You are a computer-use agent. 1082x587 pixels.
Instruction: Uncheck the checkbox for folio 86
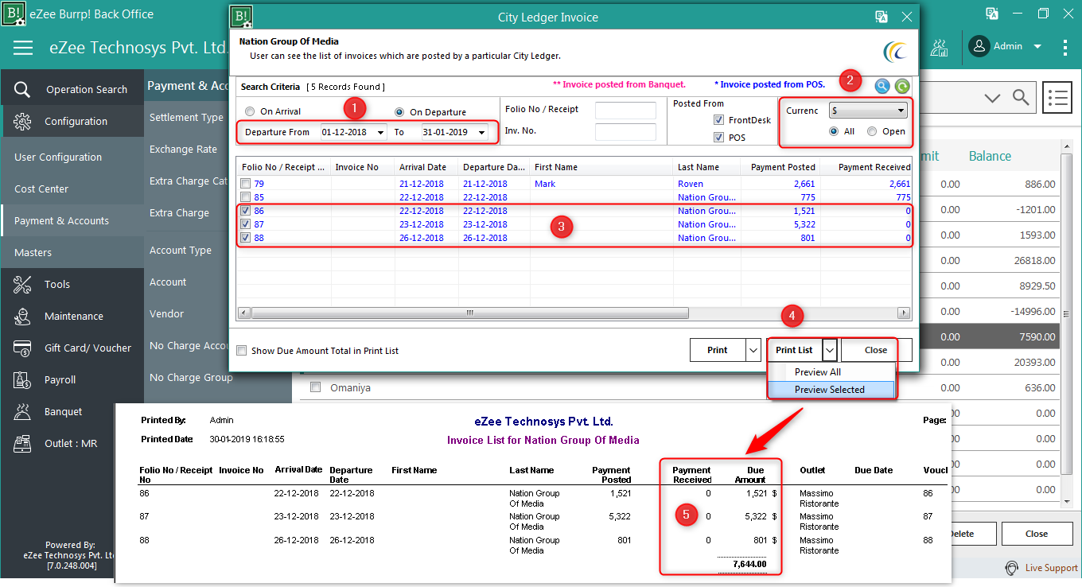tap(246, 211)
